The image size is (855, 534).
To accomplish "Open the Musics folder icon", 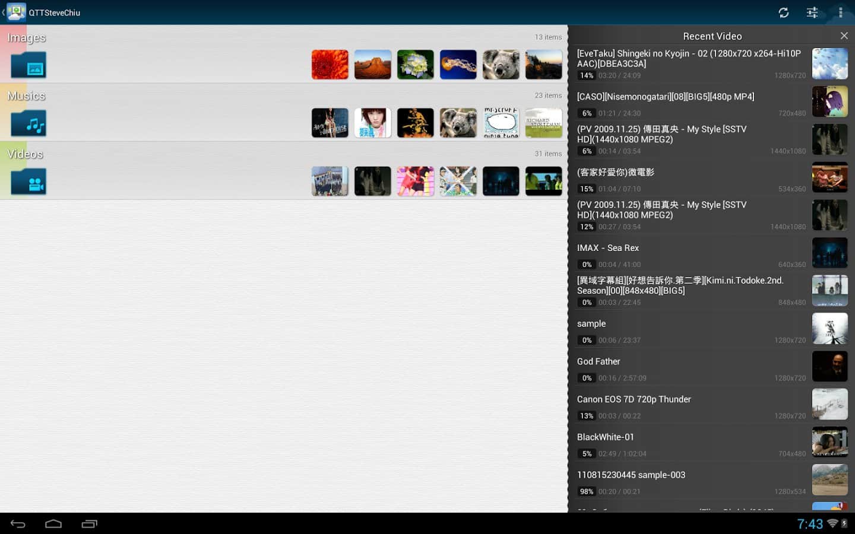I will 28,123.
